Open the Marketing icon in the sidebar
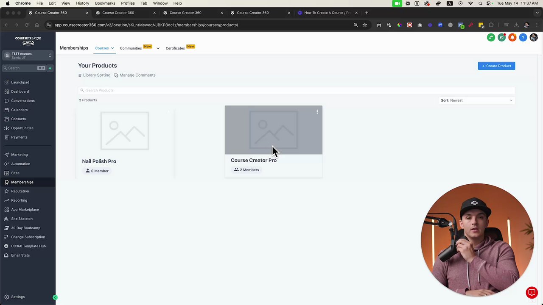 [x=7, y=155]
